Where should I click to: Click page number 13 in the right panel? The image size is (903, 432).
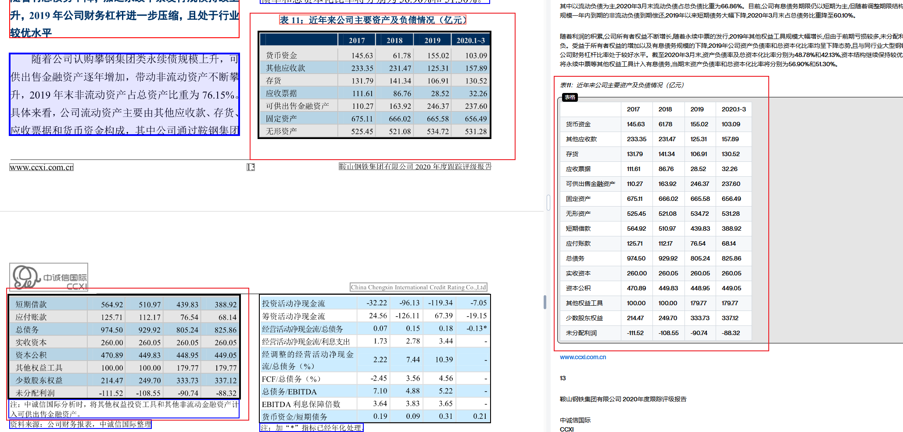click(x=563, y=378)
